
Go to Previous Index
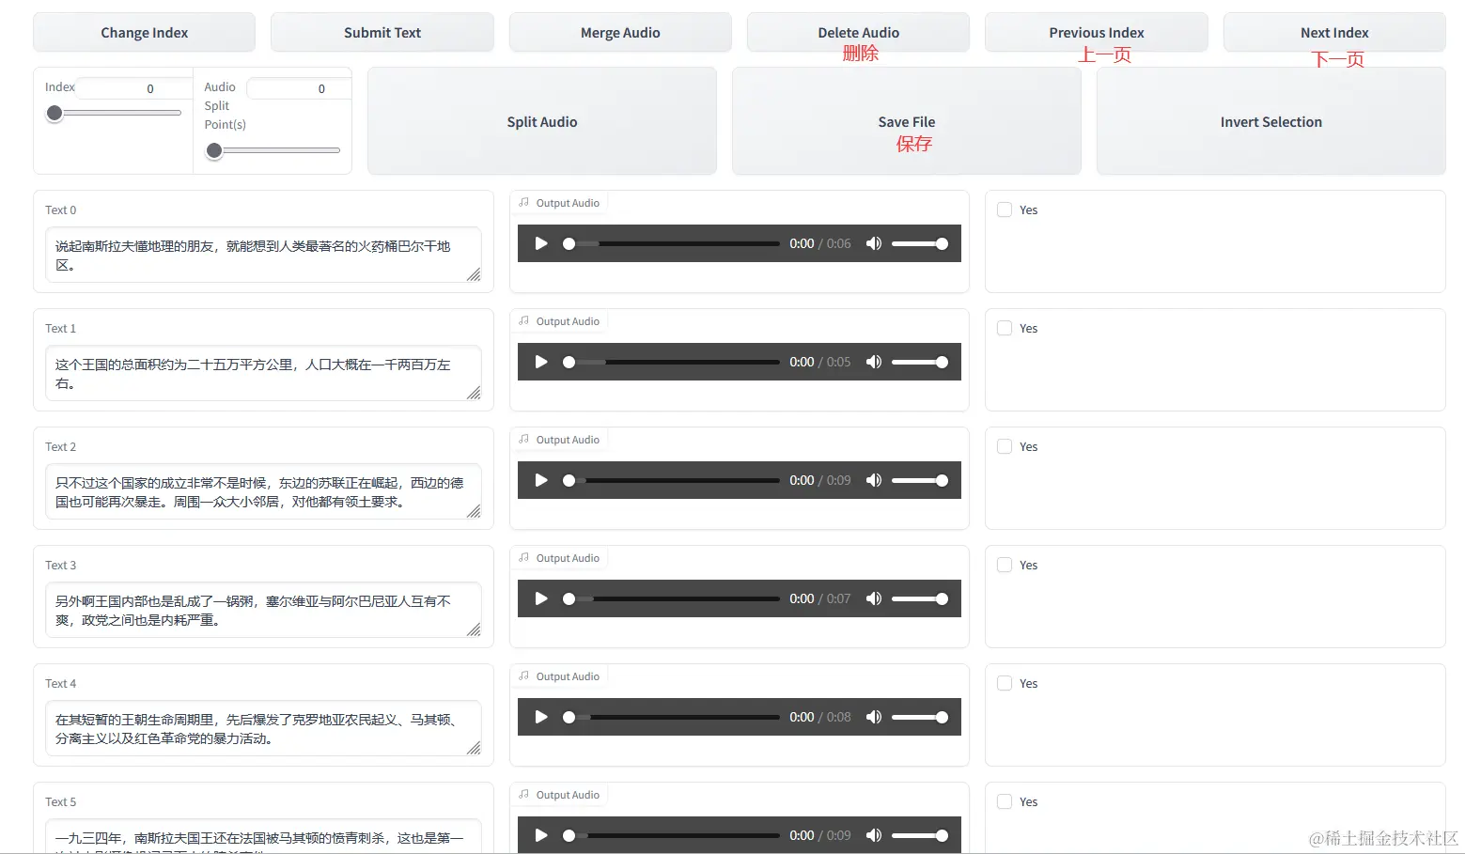click(x=1096, y=32)
